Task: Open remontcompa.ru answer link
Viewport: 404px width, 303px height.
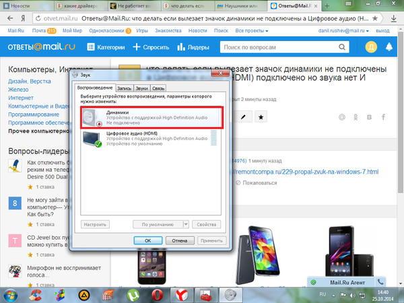Action: coord(306,172)
